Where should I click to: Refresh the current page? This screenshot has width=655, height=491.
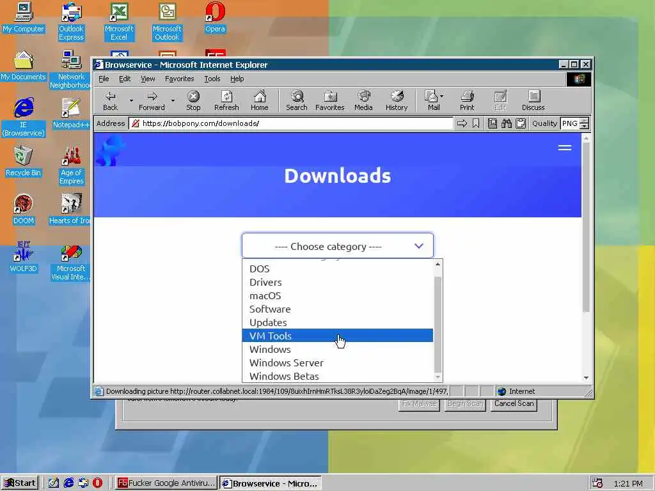point(226,101)
